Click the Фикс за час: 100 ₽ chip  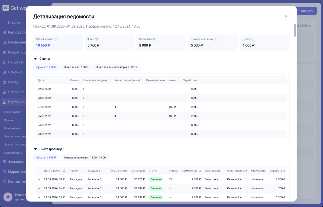click(76, 67)
